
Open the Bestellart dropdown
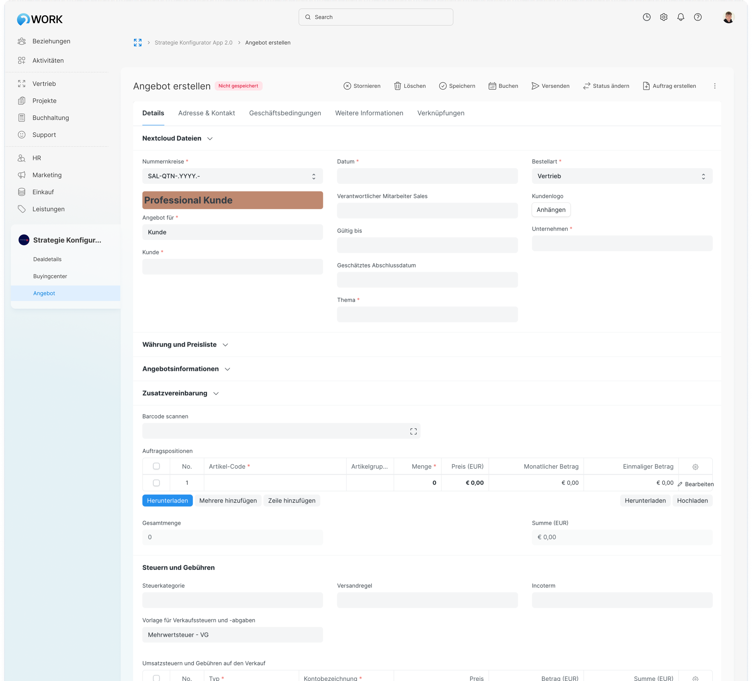click(622, 176)
